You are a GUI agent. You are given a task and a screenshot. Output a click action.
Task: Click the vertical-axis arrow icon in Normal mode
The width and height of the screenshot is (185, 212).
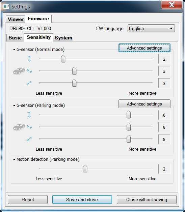(x=29, y=59)
